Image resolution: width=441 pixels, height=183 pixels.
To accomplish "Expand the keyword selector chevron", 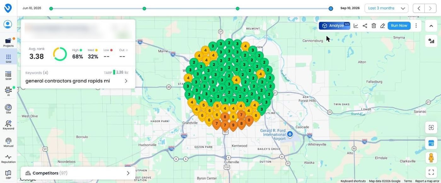I will point(126,81).
